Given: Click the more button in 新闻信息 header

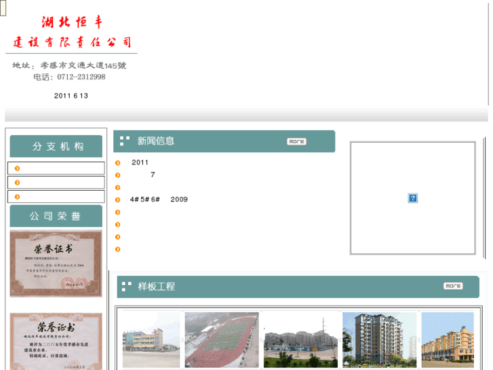Looking at the screenshot, I should tap(296, 142).
